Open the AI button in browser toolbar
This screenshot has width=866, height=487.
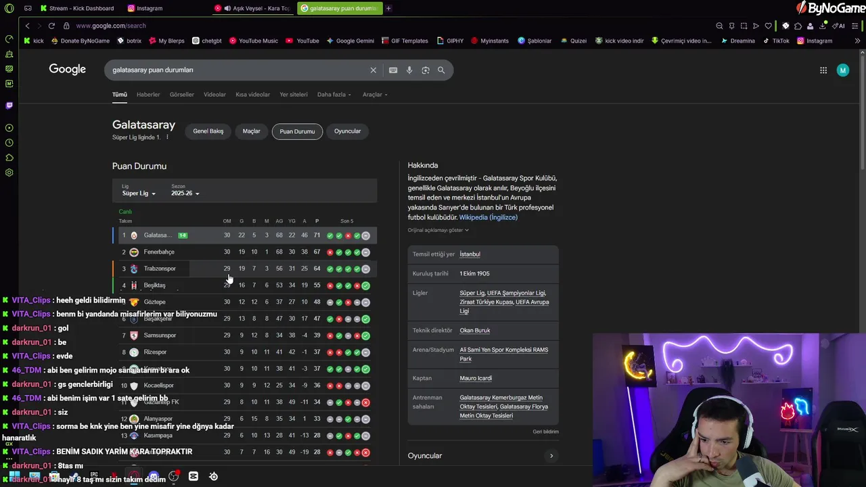coord(839,26)
